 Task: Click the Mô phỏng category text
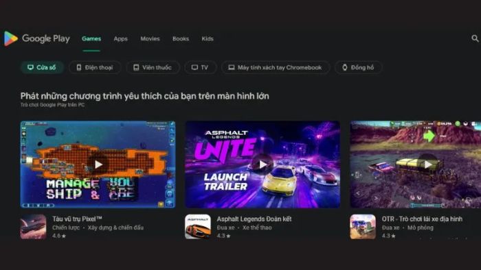(x=421, y=228)
